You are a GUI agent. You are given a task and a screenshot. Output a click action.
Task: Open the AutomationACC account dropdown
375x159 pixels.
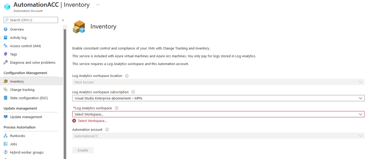click(x=219, y=136)
